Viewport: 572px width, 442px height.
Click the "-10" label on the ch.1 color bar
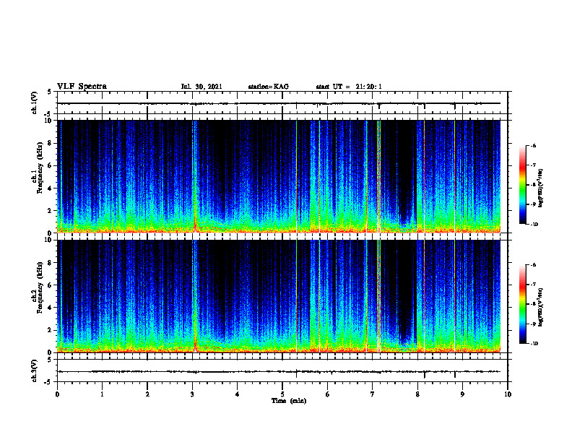(x=534, y=225)
